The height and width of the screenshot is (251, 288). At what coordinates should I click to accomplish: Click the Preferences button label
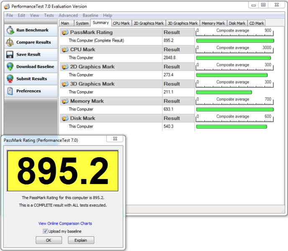click(28, 91)
